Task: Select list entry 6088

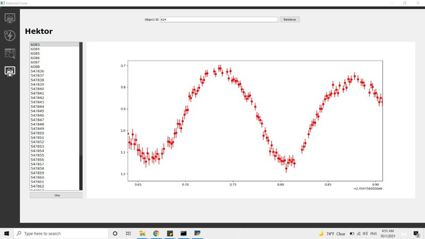Action: point(55,67)
